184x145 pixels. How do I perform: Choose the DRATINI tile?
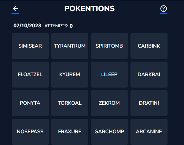tap(149, 103)
